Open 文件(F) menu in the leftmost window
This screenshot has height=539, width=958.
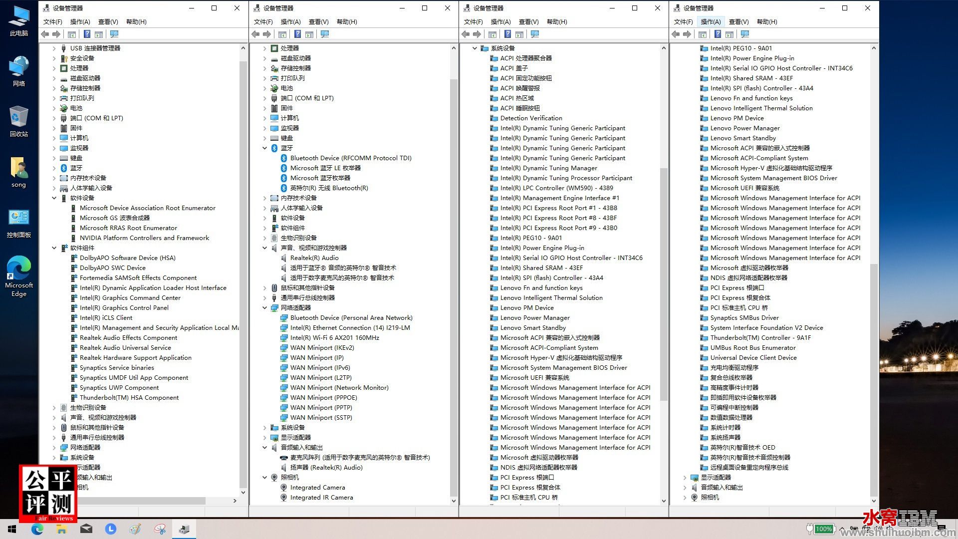(52, 22)
